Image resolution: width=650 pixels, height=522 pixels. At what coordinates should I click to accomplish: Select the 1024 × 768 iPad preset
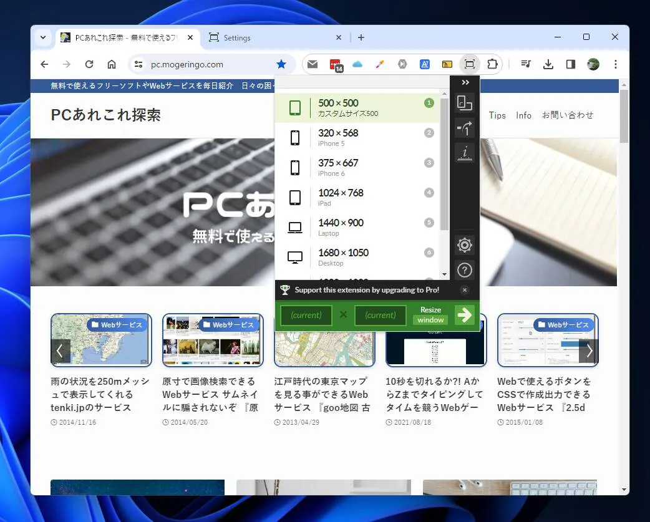pos(357,197)
